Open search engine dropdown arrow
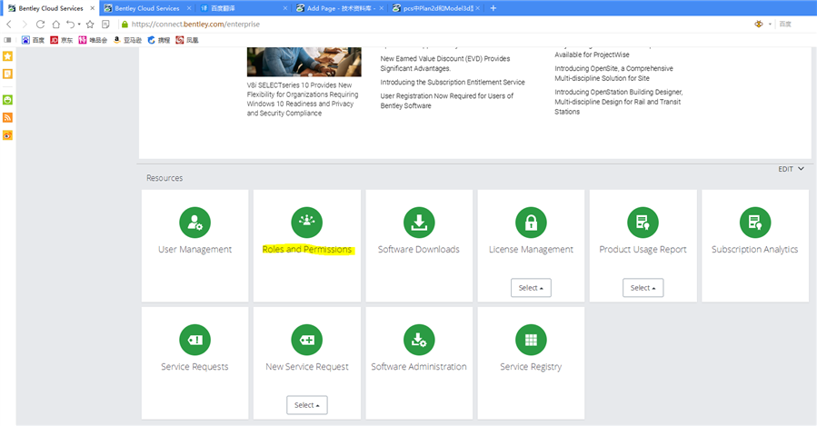This screenshot has width=817, height=426. pyautogui.click(x=770, y=25)
